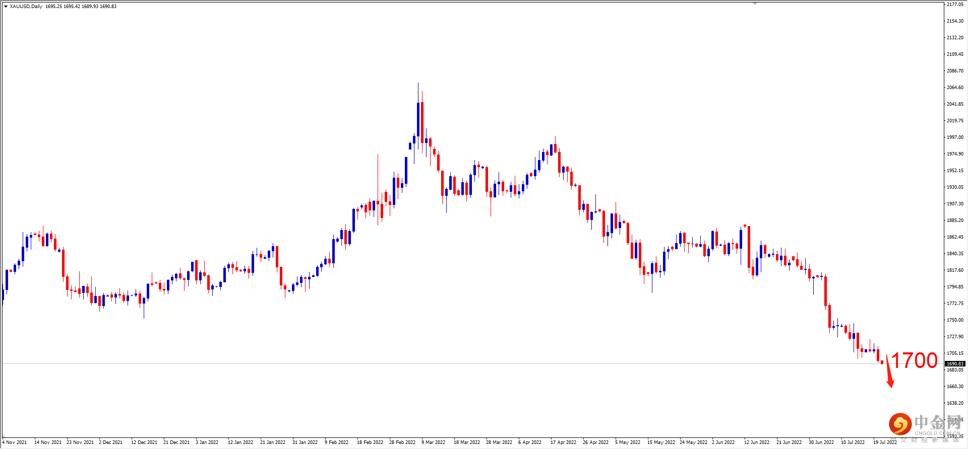Image resolution: width=968 pixels, height=449 pixels.
Task: Click the 2109.45 price axis label
Action: 955,54
